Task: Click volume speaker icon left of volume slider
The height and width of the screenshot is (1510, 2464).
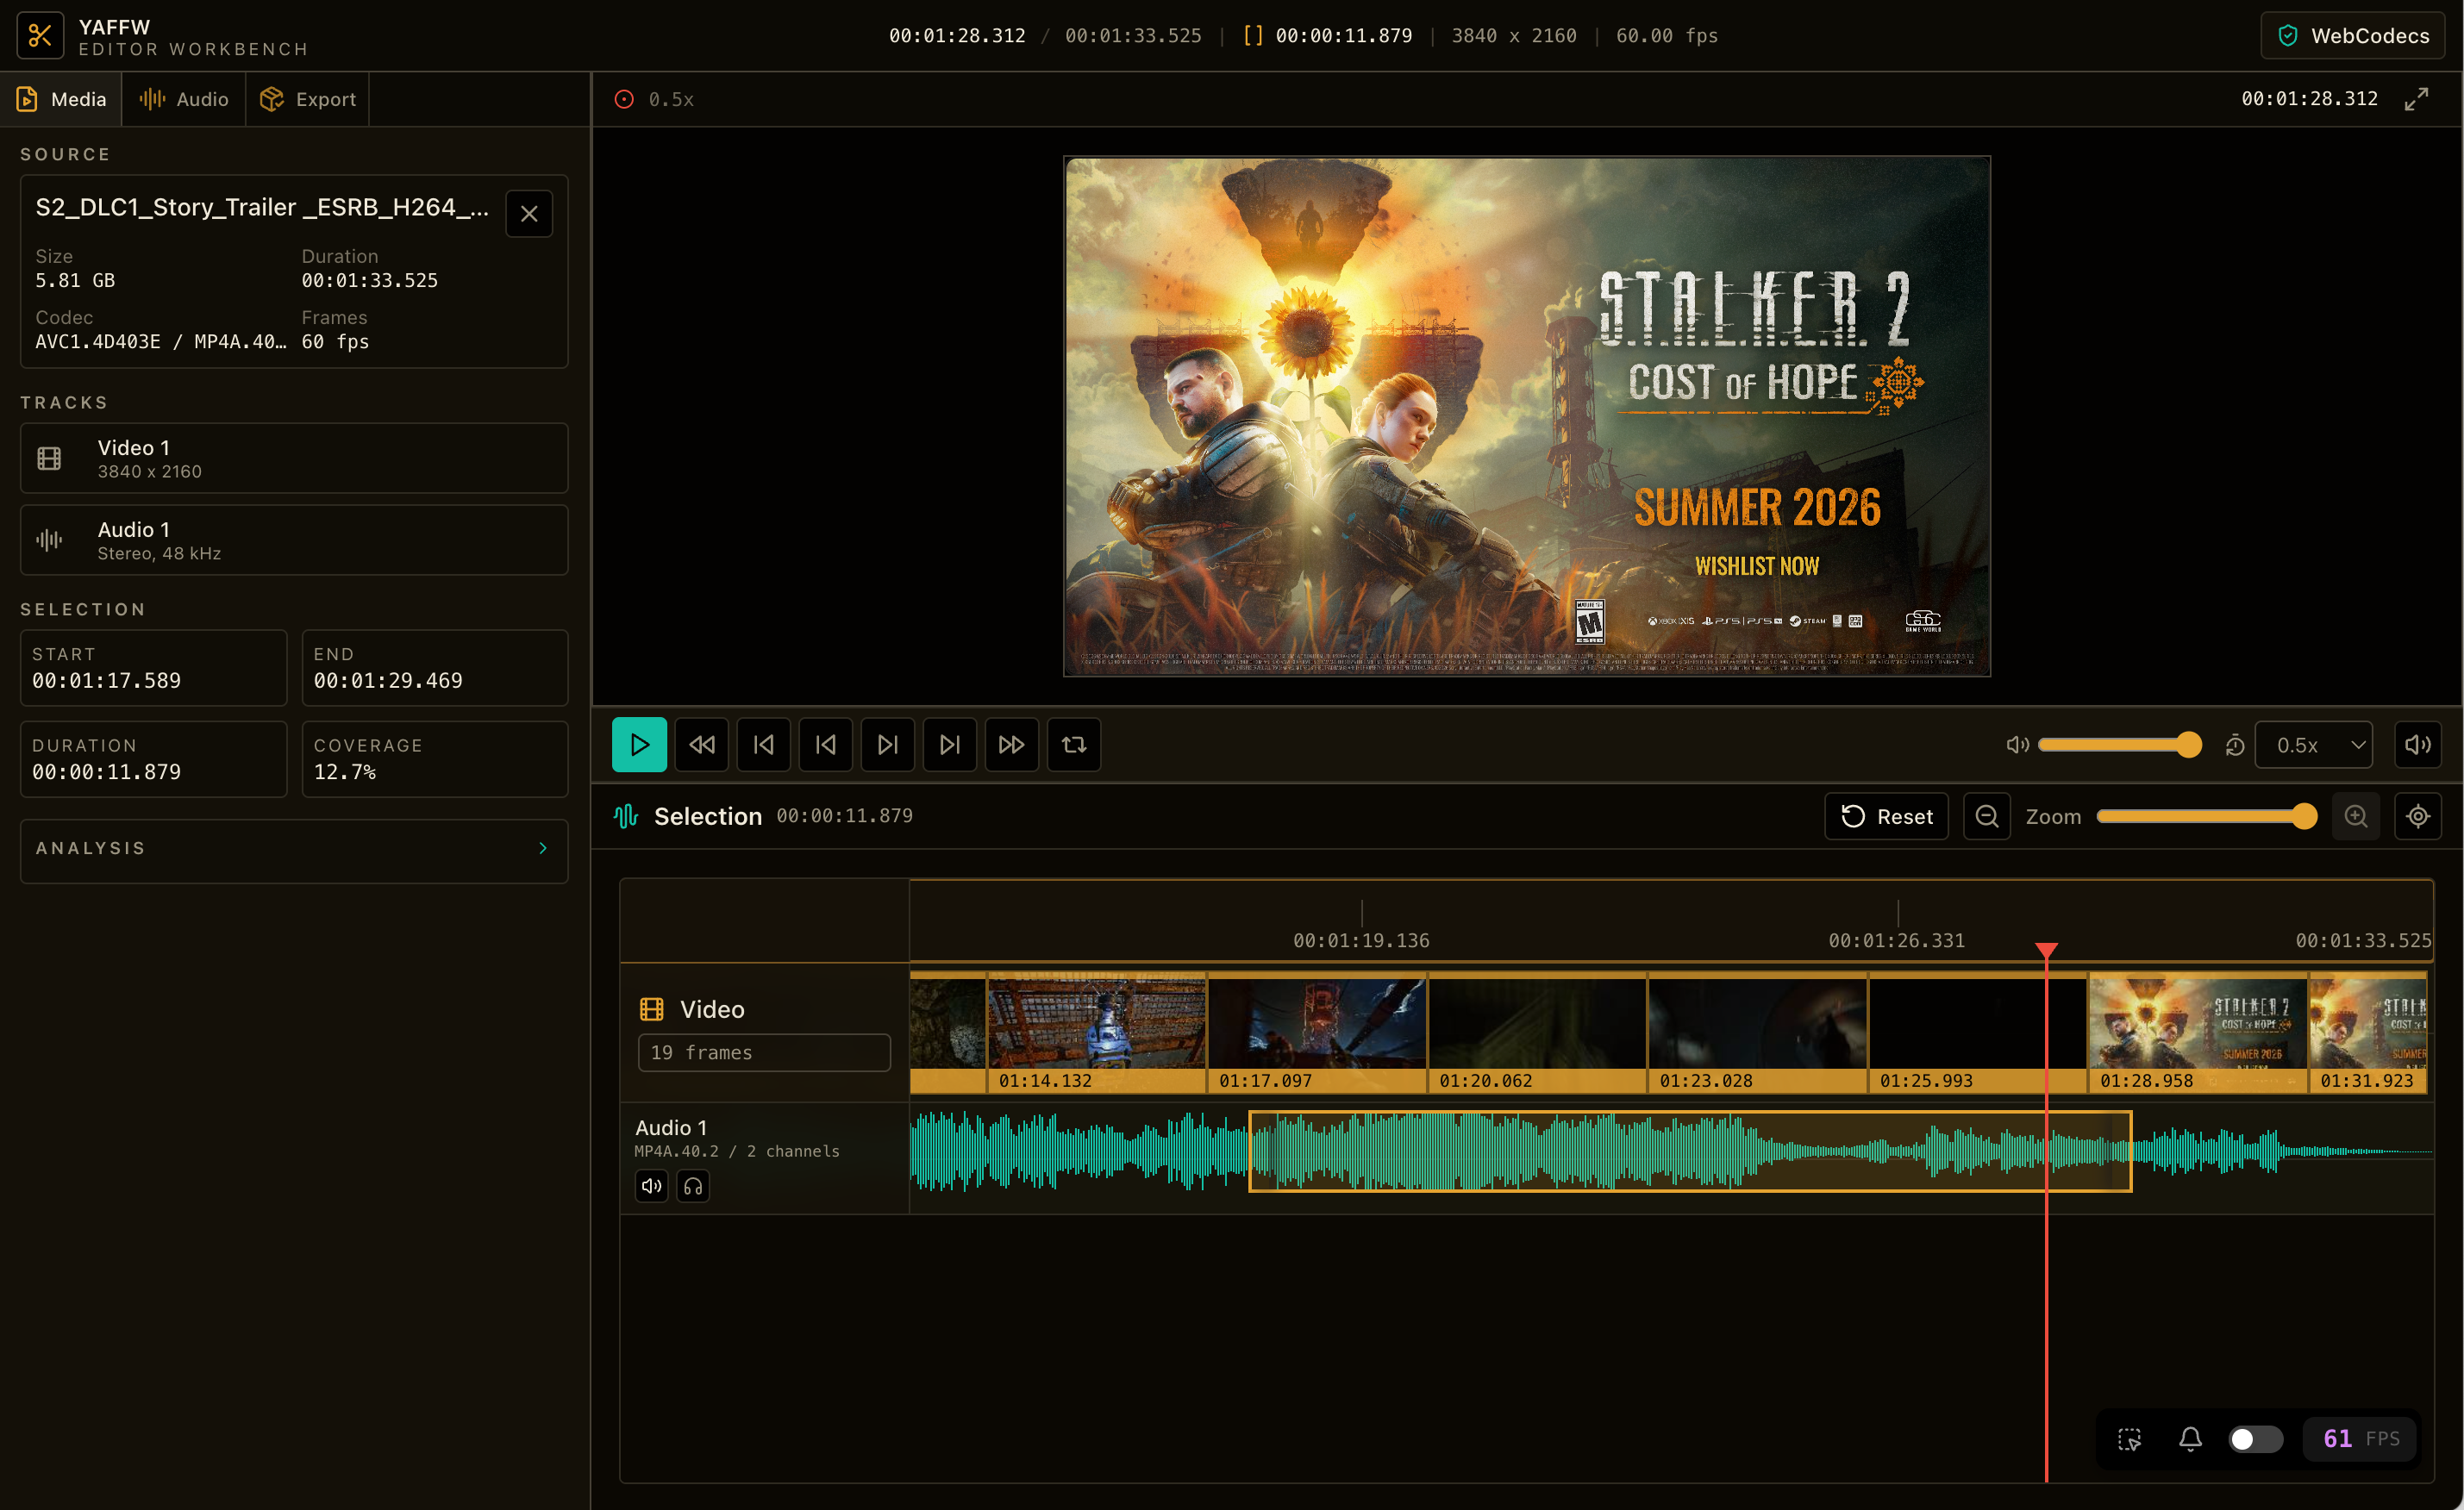Action: [2017, 744]
